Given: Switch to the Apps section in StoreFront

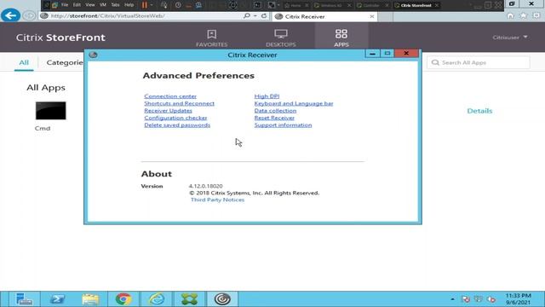Looking at the screenshot, I should tap(341, 38).
